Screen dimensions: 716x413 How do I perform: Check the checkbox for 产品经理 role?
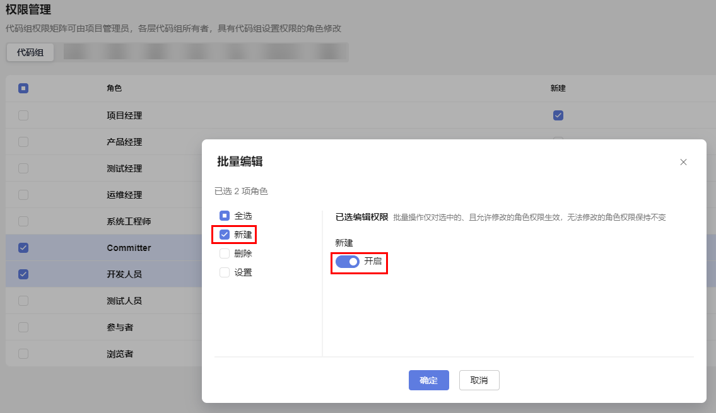coord(23,141)
